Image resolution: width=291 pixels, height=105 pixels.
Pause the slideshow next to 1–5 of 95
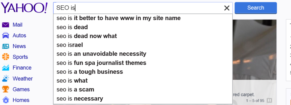[x=269, y=100]
